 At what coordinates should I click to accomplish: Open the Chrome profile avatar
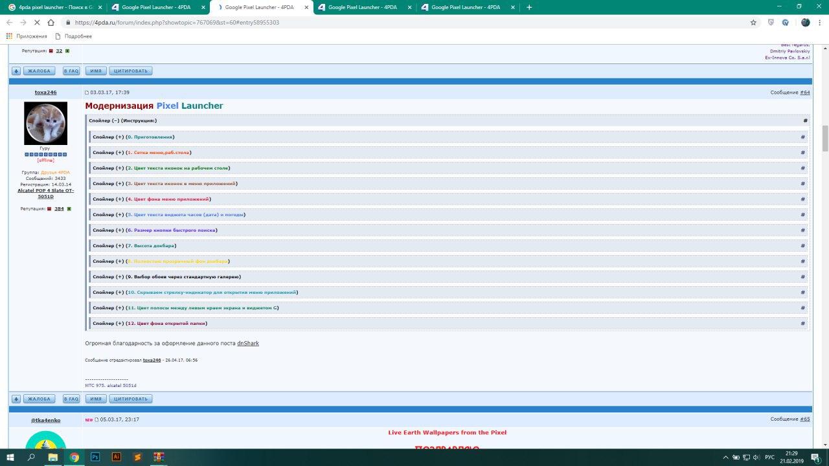tap(806, 22)
